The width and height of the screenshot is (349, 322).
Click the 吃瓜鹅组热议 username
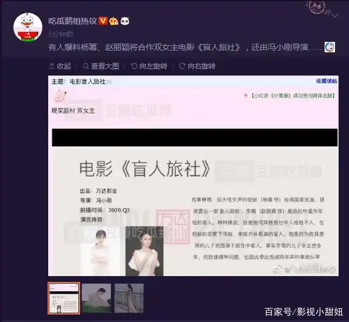click(x=73, y=21)
